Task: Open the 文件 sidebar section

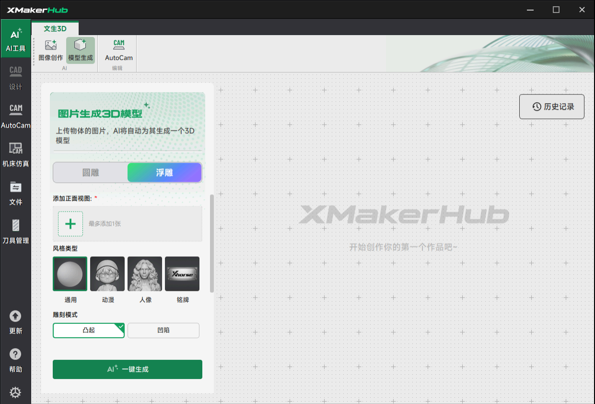Action: 16,192
